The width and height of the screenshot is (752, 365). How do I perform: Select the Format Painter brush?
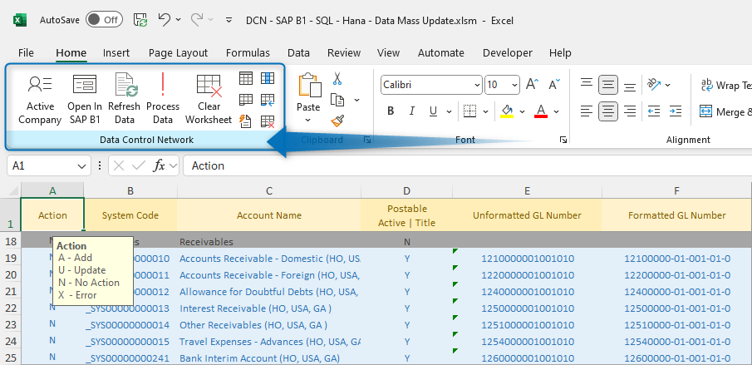337,121
